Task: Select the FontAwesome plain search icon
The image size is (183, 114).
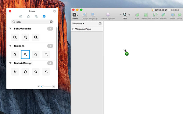Action: (15, 37)
